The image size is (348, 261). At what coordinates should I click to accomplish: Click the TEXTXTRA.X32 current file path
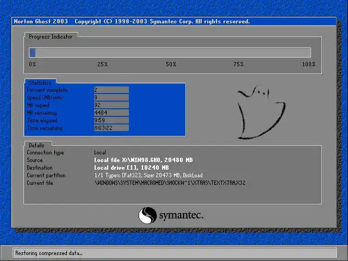[170, 183]
